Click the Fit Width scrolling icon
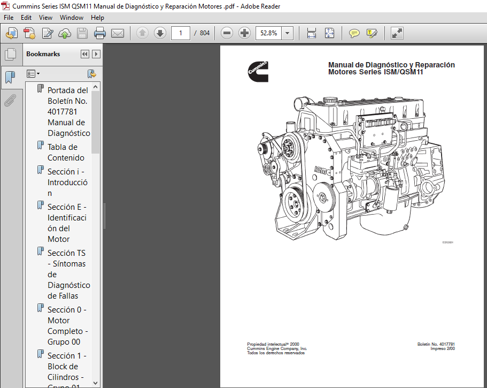The image size is (487, 388). [312, 33]
